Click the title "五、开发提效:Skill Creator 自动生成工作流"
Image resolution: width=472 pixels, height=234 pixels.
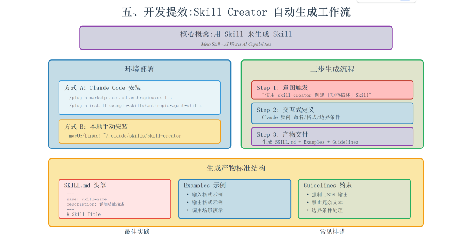tap(236, 12)
